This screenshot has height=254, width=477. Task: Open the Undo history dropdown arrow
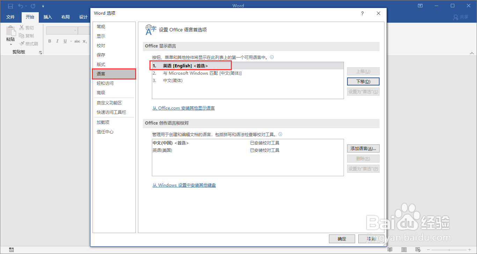[26, 6]
